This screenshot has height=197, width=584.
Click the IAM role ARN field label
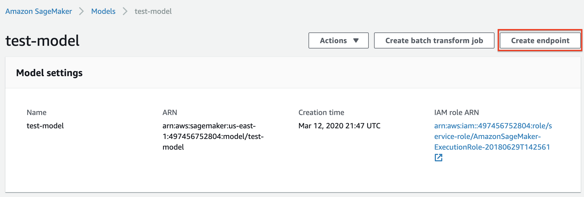click(x=456, y=112)
